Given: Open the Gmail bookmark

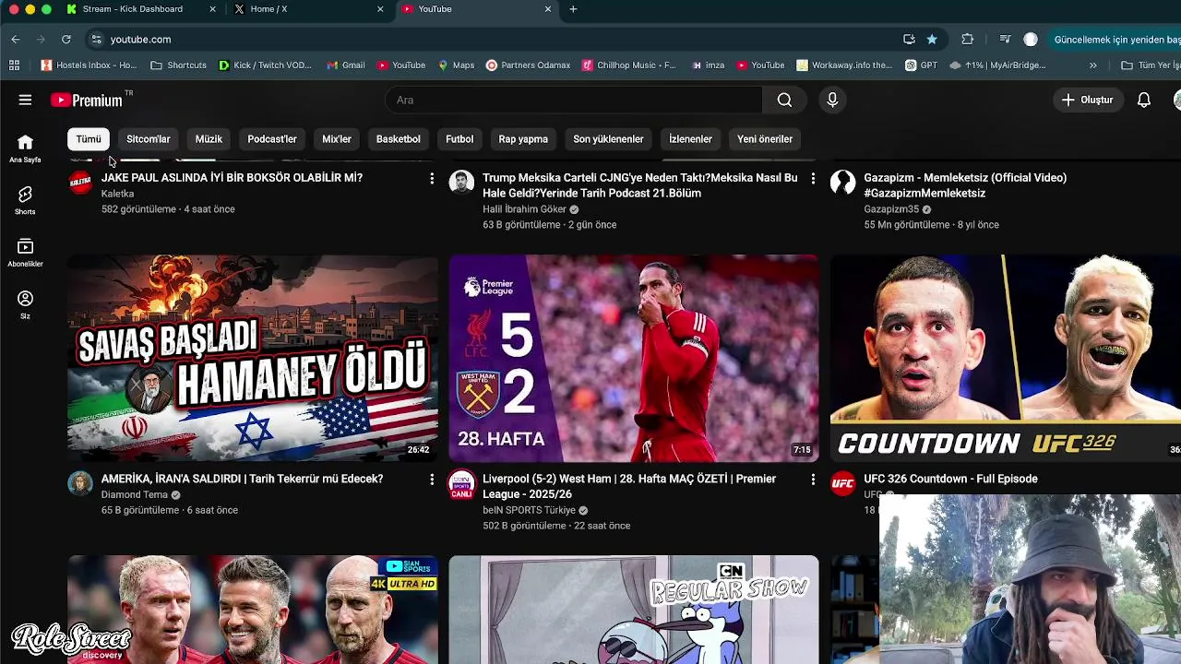Looking at the screenshot, I should pyautogui.click(x=346, y=65).
